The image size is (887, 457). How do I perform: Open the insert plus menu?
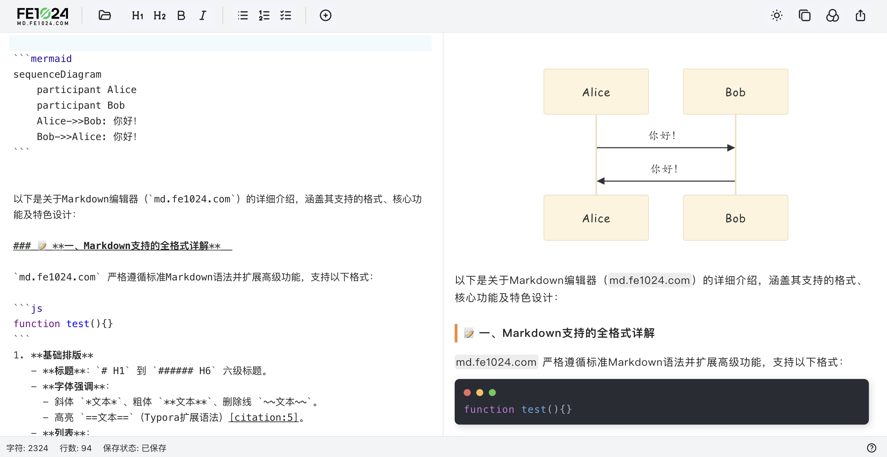click(x=325, y=15)
